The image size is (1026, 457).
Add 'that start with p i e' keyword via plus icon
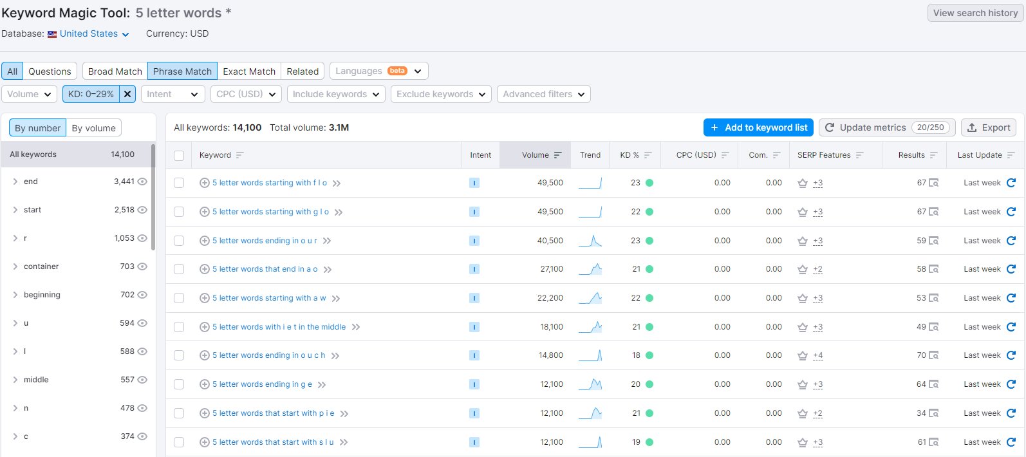coord(205,413)
